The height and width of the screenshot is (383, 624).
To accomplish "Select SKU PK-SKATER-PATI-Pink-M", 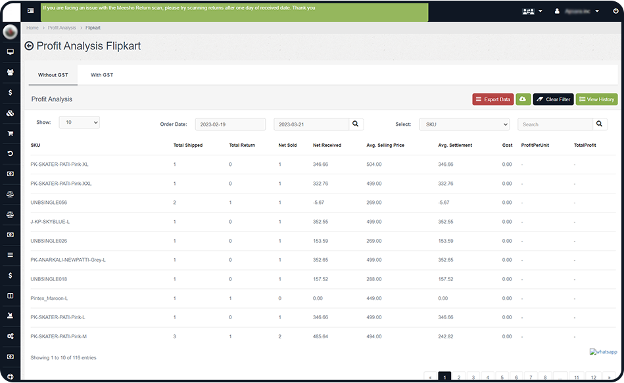I will tap(59, 336).
